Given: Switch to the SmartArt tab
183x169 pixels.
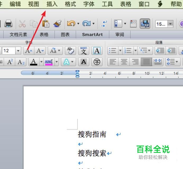Looking at the screenshot, I should click(93, 34).
